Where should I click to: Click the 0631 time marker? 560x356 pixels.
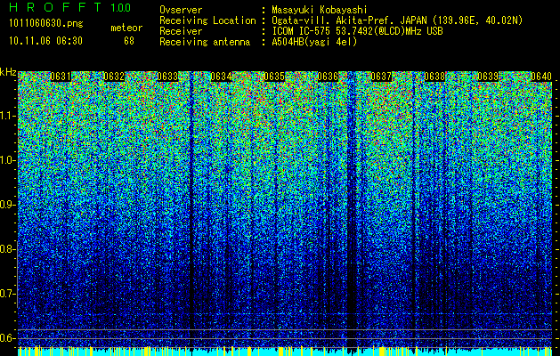(61, 77)
